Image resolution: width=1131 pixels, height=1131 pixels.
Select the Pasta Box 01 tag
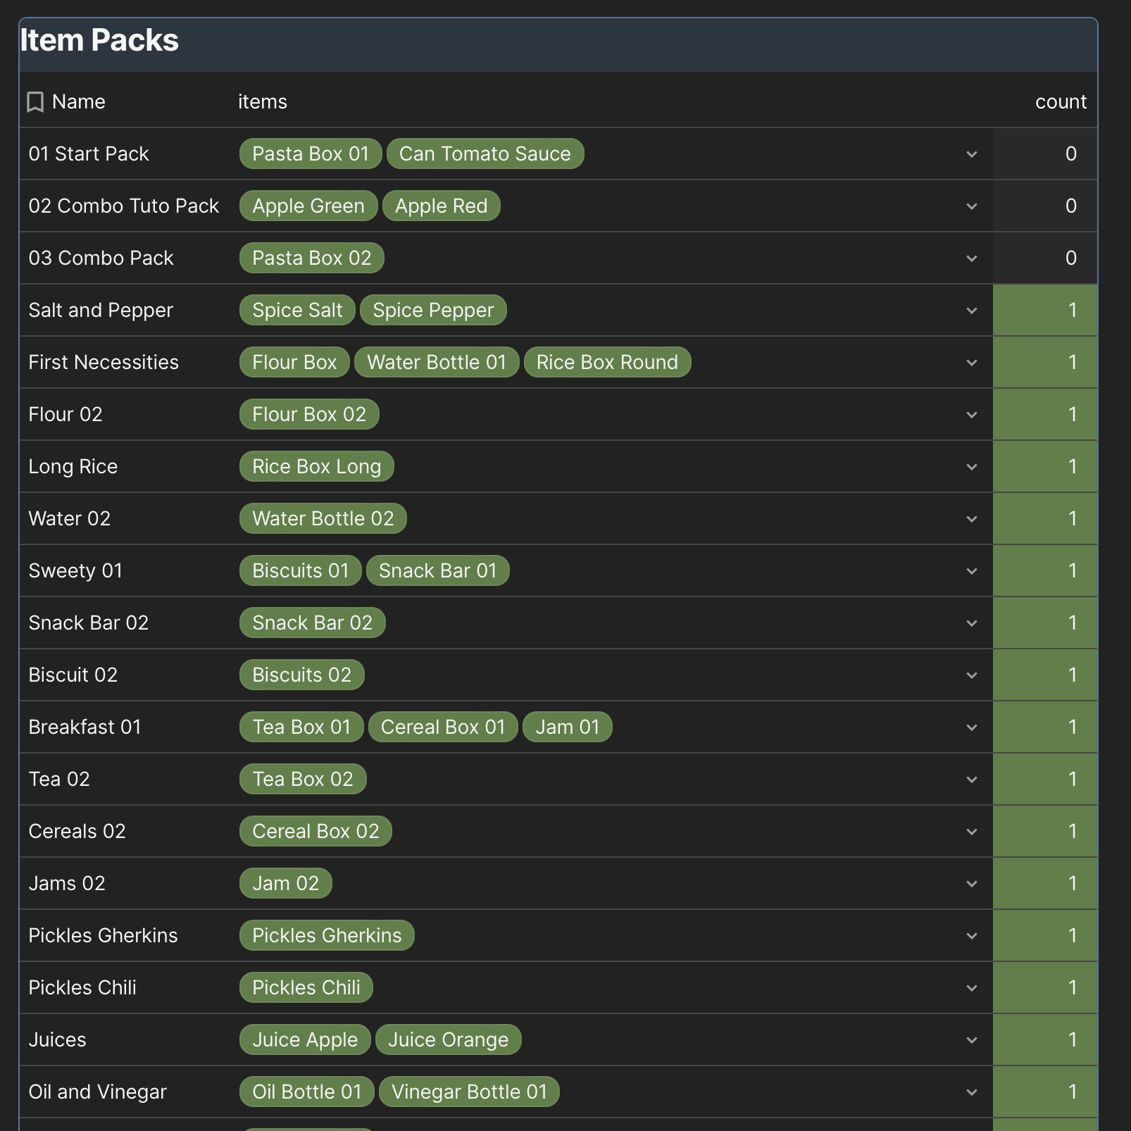tap(311, 154)
